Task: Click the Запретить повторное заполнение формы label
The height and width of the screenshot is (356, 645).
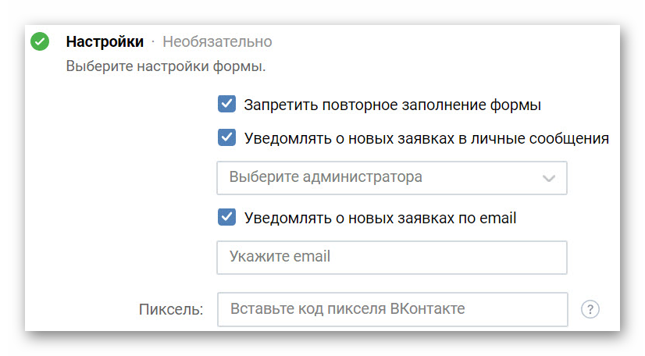Action: click(393, 105)
